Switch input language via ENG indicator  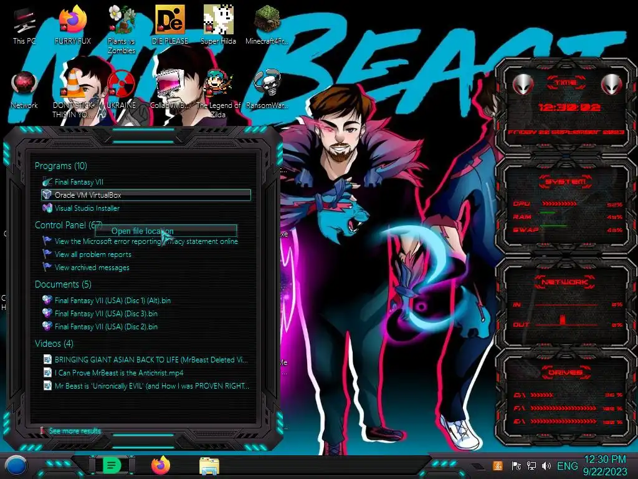tap(567, 466)
